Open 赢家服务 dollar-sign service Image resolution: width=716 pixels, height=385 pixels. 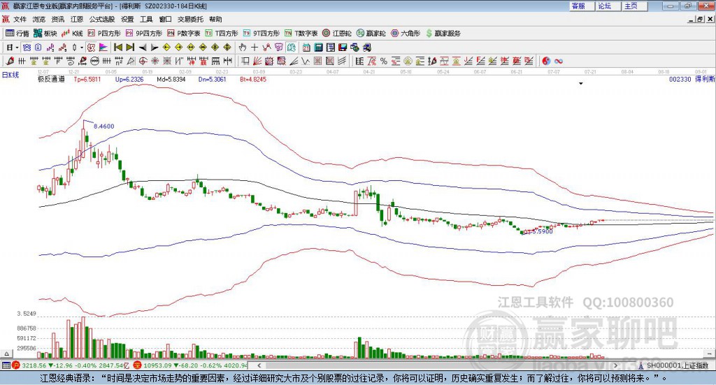click(443, 34)
